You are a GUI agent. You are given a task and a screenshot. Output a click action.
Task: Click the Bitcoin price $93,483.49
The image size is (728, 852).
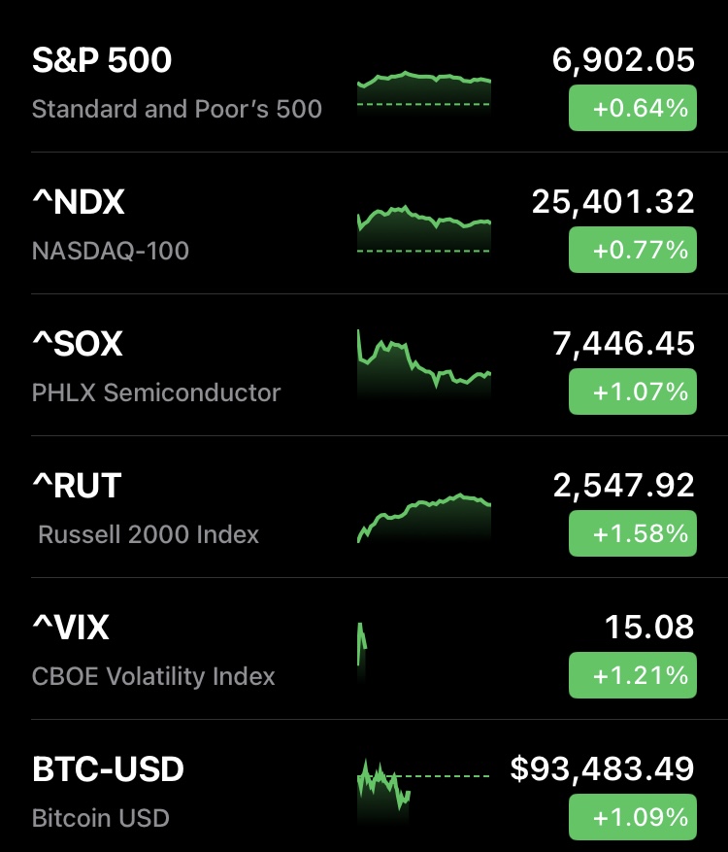point(602,769)
